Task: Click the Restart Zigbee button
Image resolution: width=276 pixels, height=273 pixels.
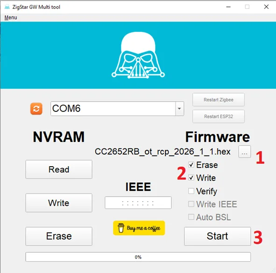Action: point(219,100)
